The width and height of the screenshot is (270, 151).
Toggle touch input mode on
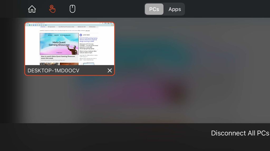(52, 9)
